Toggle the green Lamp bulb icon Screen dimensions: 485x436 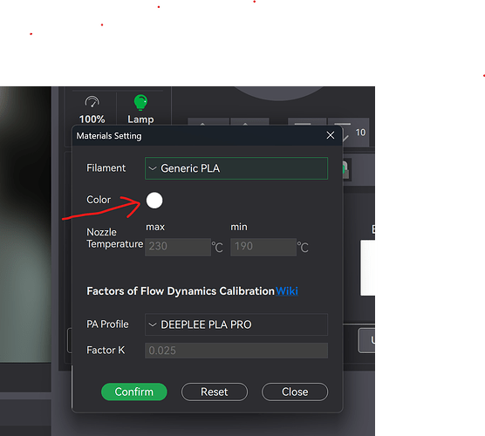coord(140,102)
